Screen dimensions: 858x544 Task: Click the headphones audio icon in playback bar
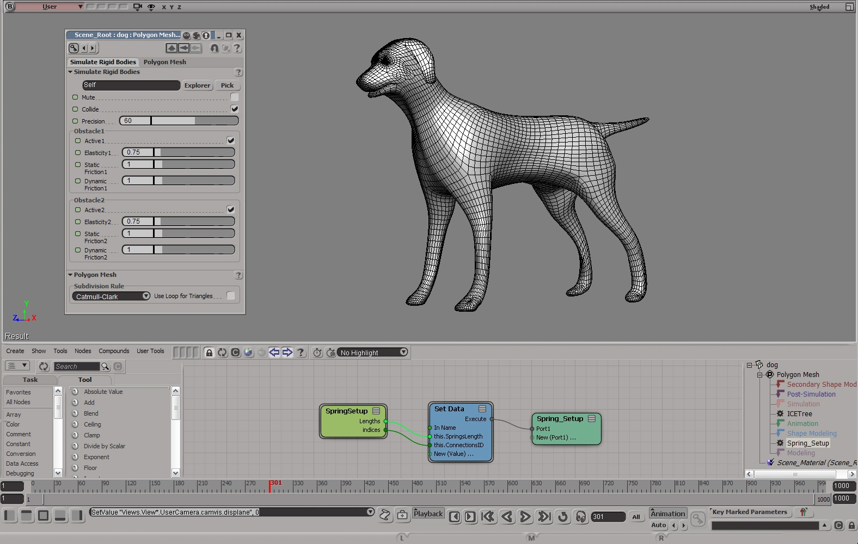click(x=581, y=517)
